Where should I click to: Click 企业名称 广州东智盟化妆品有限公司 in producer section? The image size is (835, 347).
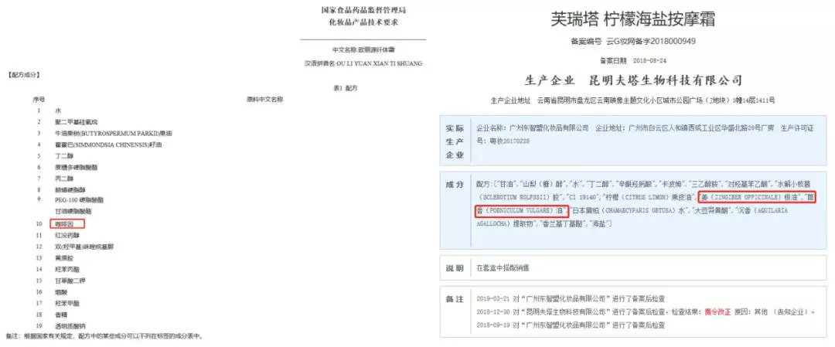[x=533, y=128]
